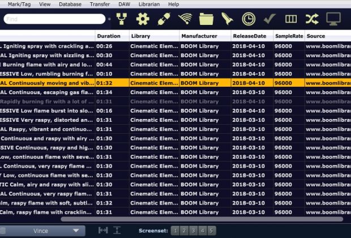Toggle the checkmark icon in toolbar
The width and height of the screenshot is (351, 238).
coord(269,19)
